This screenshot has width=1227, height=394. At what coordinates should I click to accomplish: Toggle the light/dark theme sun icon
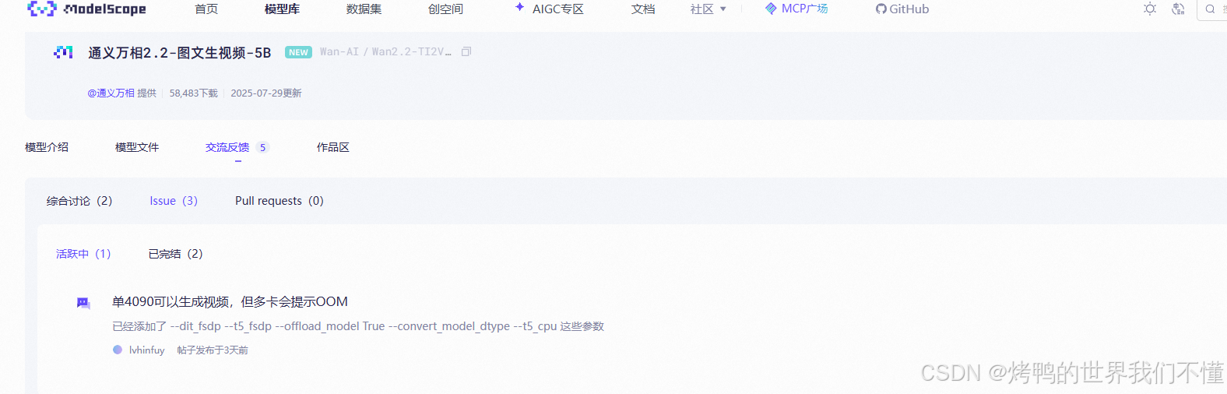pyautogui.click(x=1150, y=9)
